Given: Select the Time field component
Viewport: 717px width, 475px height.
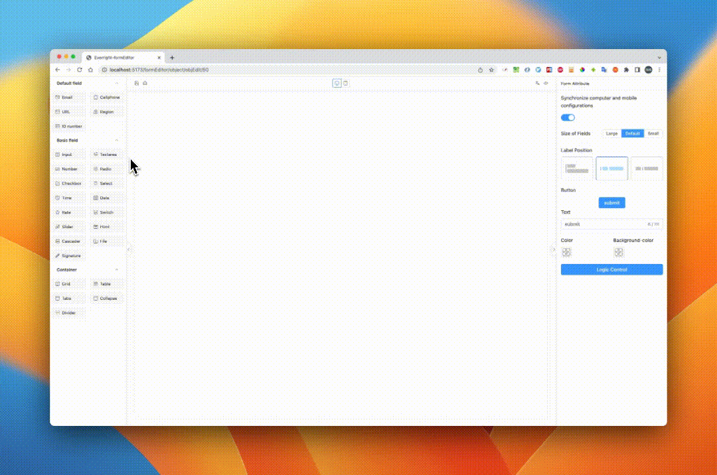Looking at the screenshot, I should coord(69,198).
